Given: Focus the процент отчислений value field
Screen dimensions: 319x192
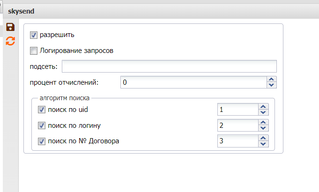Looking at the screenshot, I should tap(193, 82).
